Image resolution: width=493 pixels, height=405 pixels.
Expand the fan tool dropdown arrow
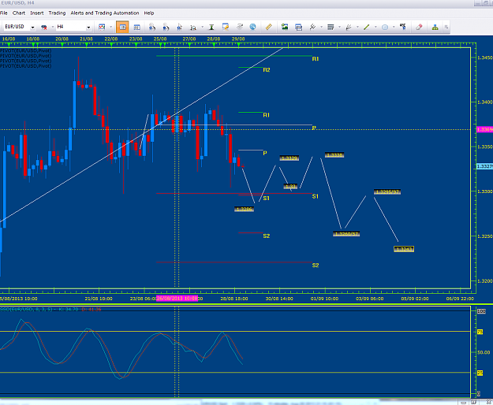click(x=357, y=27)
